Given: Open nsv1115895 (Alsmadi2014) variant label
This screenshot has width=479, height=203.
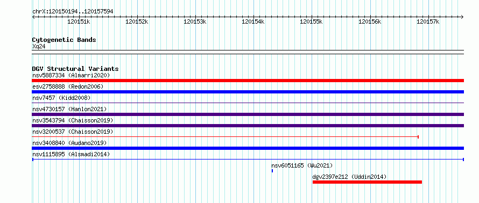Looking at the screenshot, I should 71,154.
